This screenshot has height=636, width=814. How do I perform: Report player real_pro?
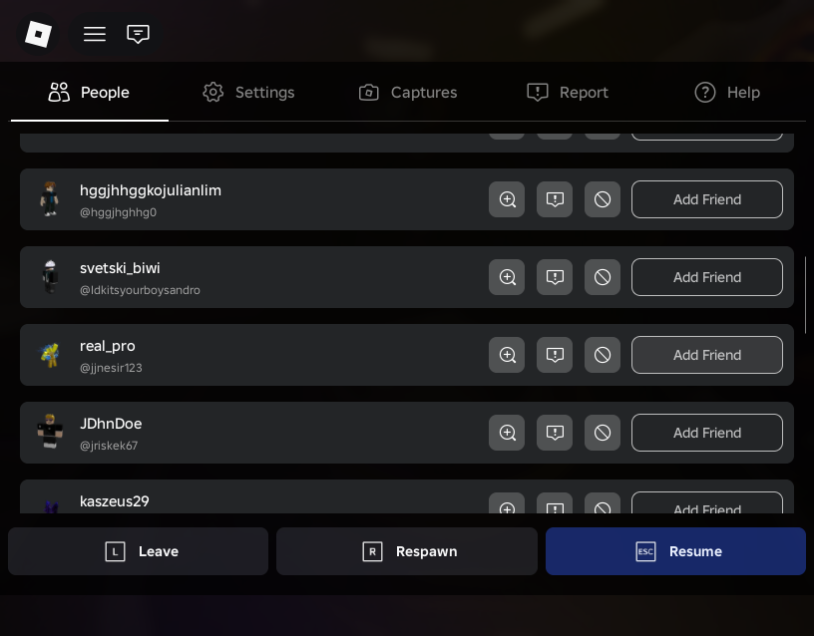(555, 355)
